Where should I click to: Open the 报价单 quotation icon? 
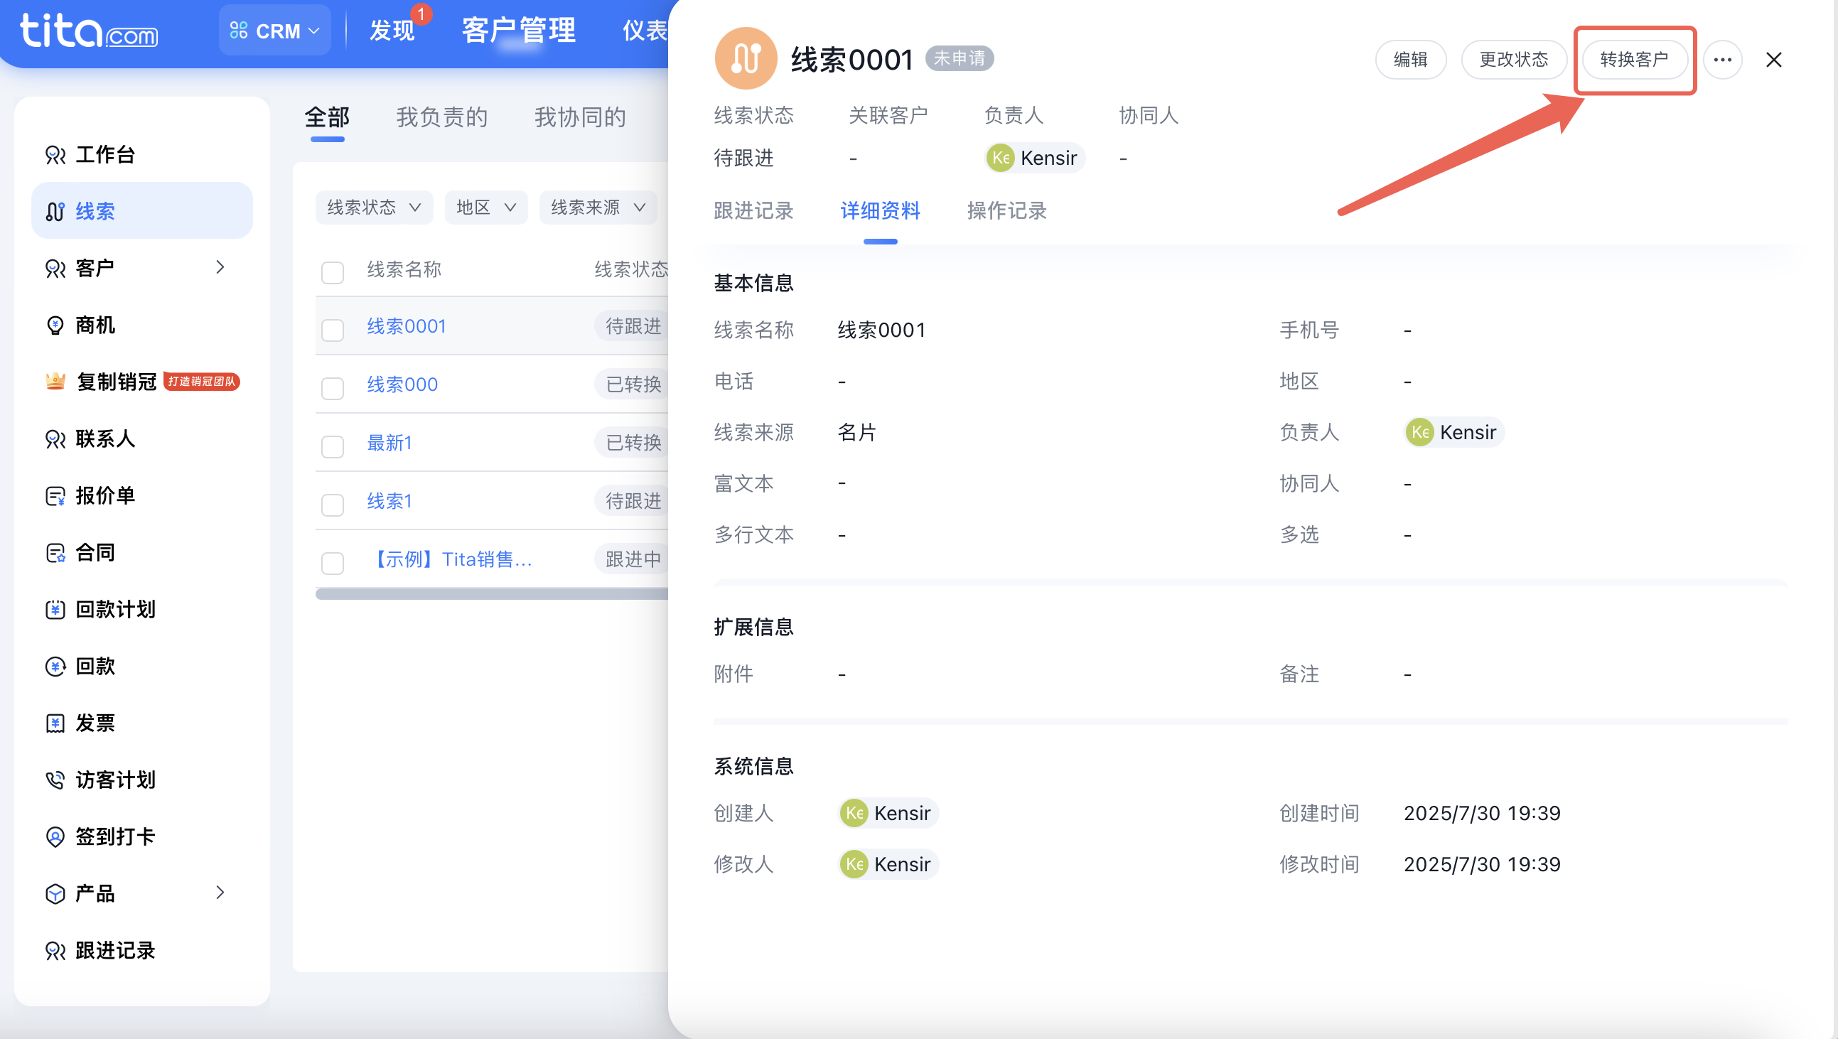tap(55, 495)
